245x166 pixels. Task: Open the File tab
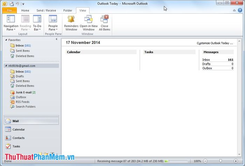coord(9,11)
